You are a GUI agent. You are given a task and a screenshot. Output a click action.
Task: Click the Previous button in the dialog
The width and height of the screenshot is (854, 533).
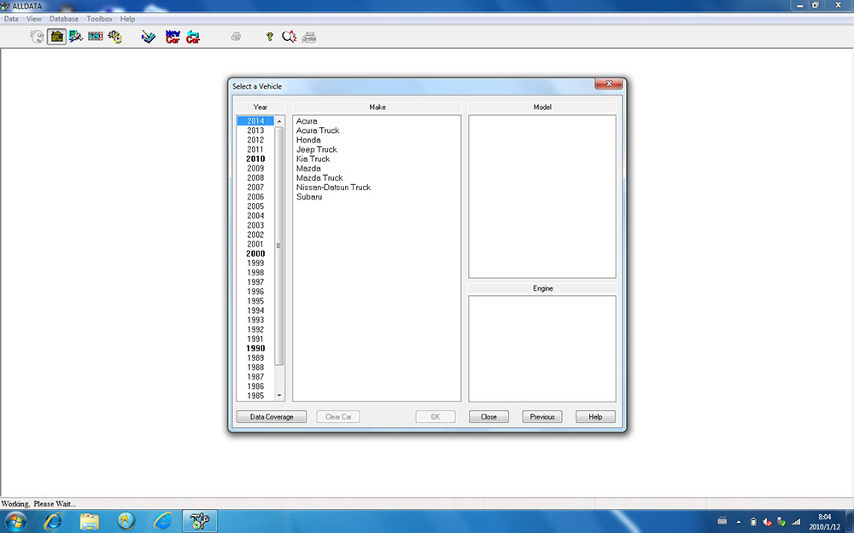point(542,417)
